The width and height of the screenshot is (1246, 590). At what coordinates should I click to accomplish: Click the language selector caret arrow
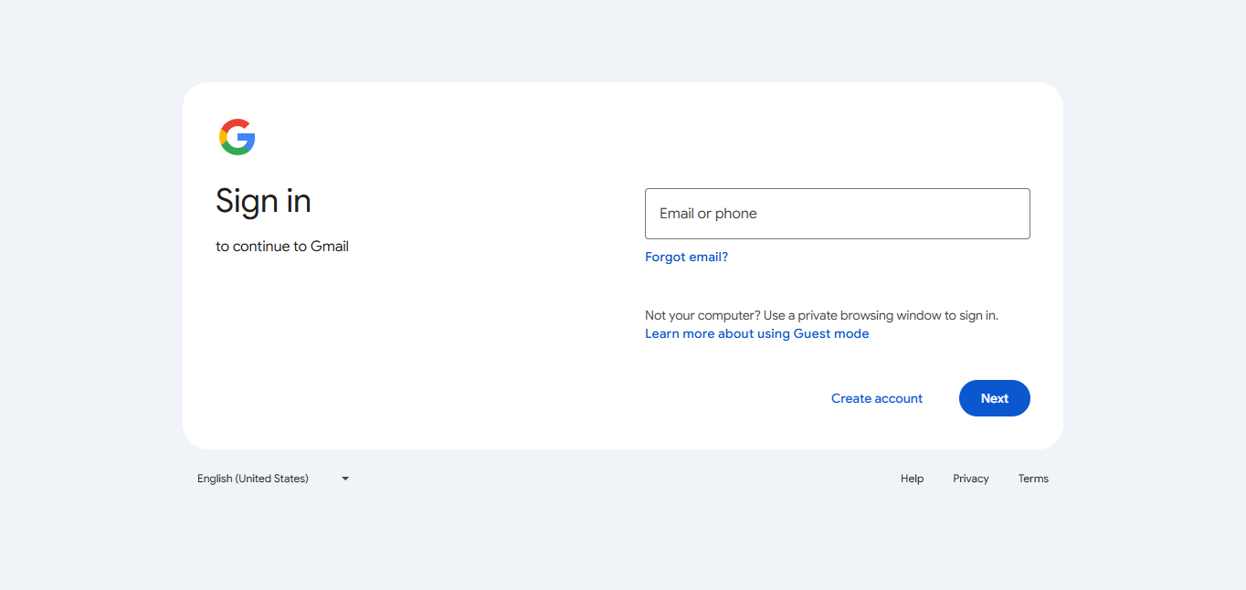(345, 479)
